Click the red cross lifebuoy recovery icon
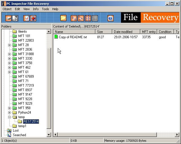The height and width of the screenshot is (144, 181). tap(33, 18)
